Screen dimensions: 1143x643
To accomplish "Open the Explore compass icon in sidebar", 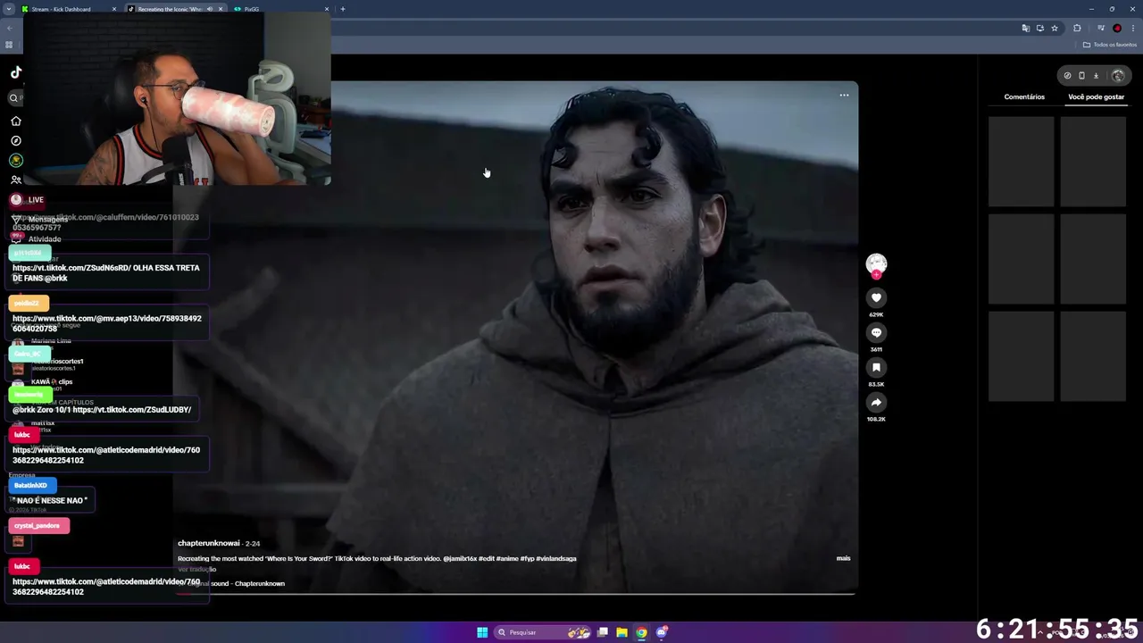I will coord(16,140).
